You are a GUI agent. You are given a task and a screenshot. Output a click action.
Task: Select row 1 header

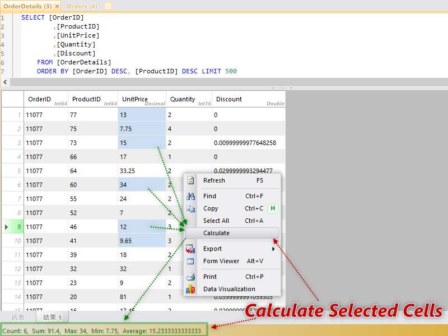click(13, 115)
